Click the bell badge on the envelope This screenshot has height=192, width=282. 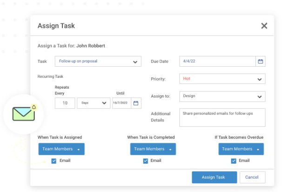coord(34,107)
